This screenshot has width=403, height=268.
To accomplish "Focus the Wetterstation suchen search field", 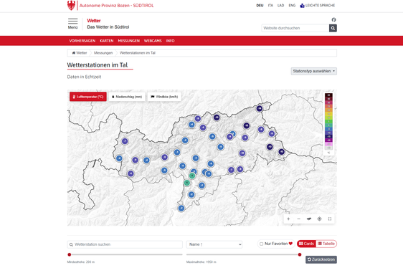I will pos(125,244).
